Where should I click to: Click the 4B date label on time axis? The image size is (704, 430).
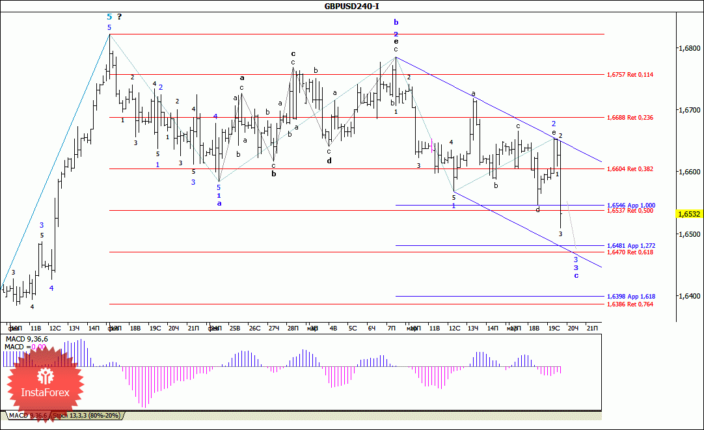click(x=333, y=329)
